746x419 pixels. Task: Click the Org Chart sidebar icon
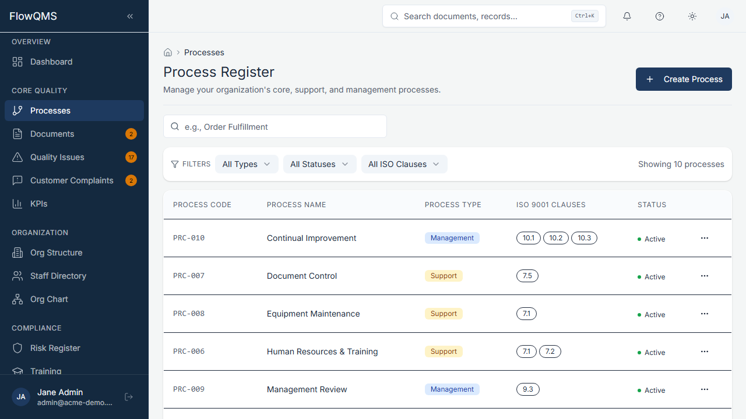click(x=17, y=299)
